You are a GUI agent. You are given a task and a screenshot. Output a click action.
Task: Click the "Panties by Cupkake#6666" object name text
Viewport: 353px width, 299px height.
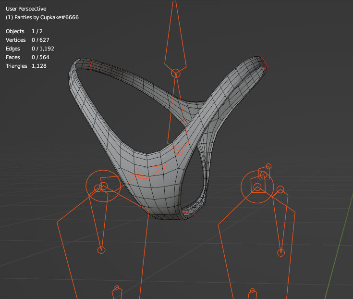coord(42,17)
